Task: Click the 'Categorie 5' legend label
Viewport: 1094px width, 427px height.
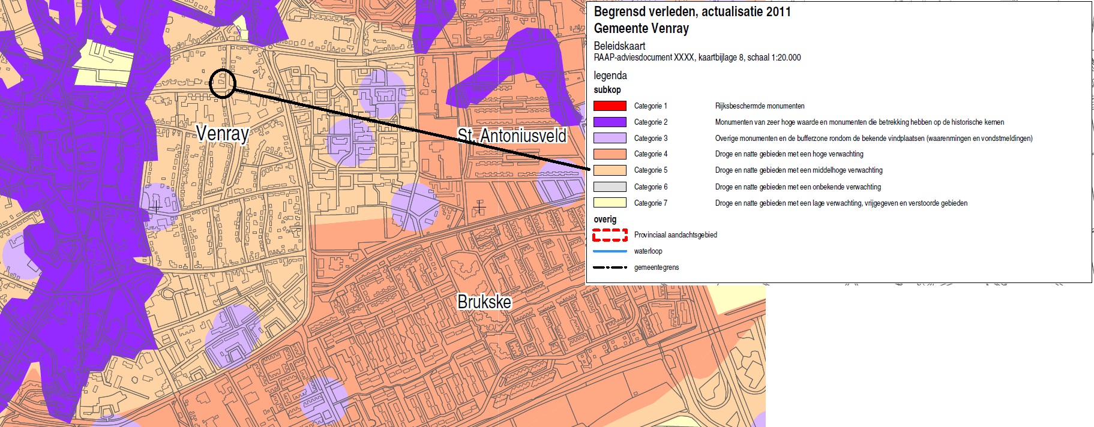Action: (651, 170)
